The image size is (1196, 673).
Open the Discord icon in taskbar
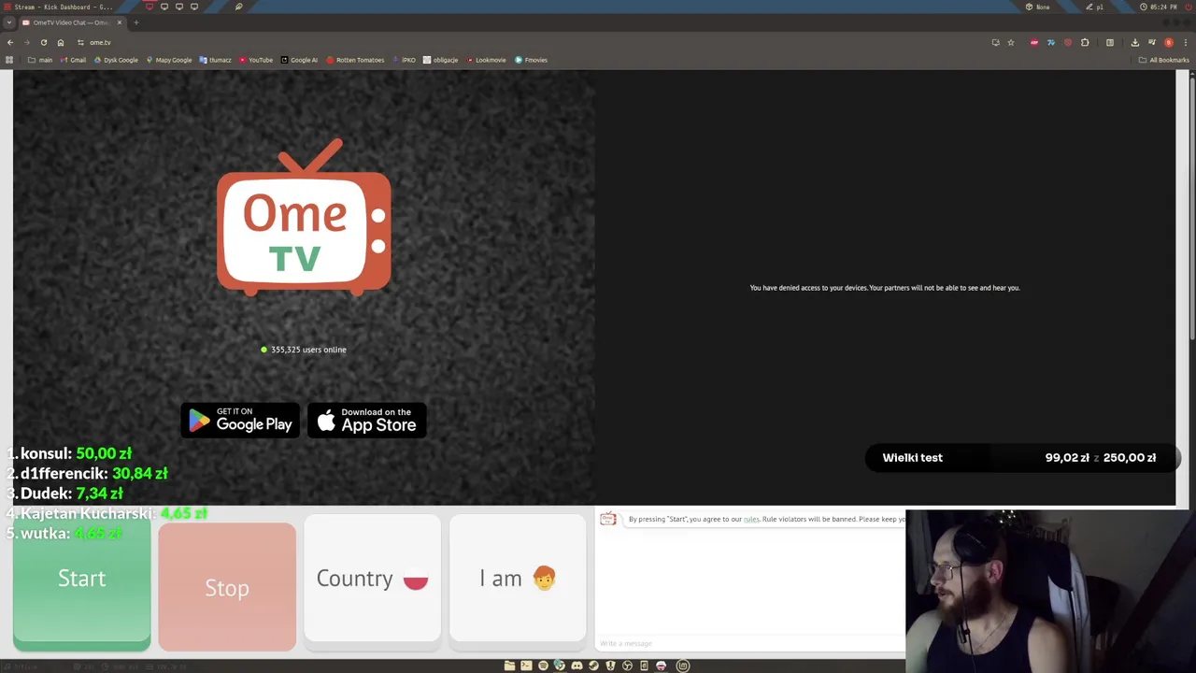577,666
